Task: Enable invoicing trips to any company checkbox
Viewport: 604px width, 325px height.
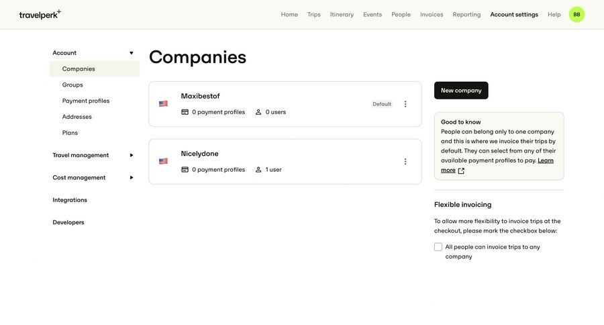Action: tap(438, 247)
